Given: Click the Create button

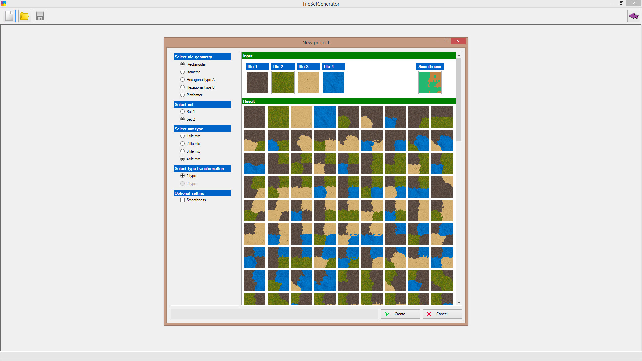Looking at the screenshot, I should pyautogui.click(x=400, y=314).
